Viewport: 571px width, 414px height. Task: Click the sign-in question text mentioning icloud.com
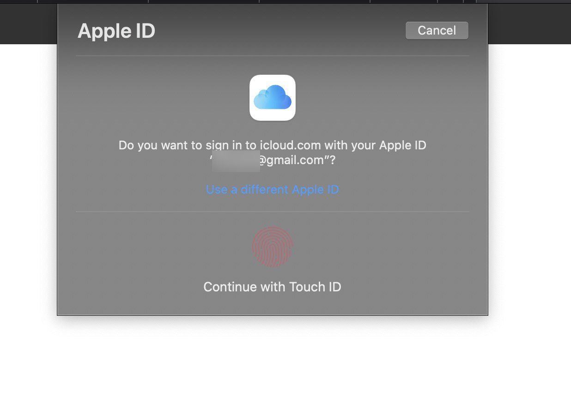pos(273,153)
